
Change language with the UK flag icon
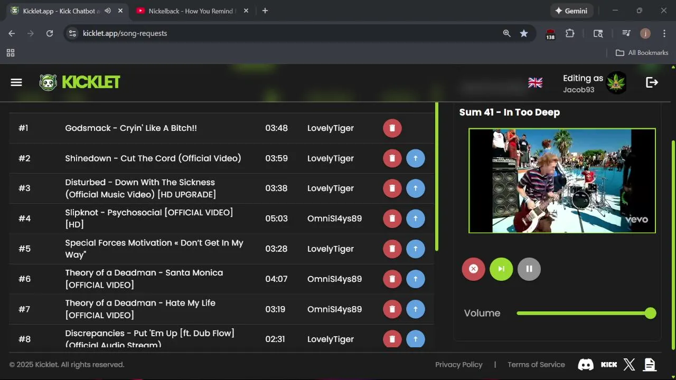(x=535, y=82)
